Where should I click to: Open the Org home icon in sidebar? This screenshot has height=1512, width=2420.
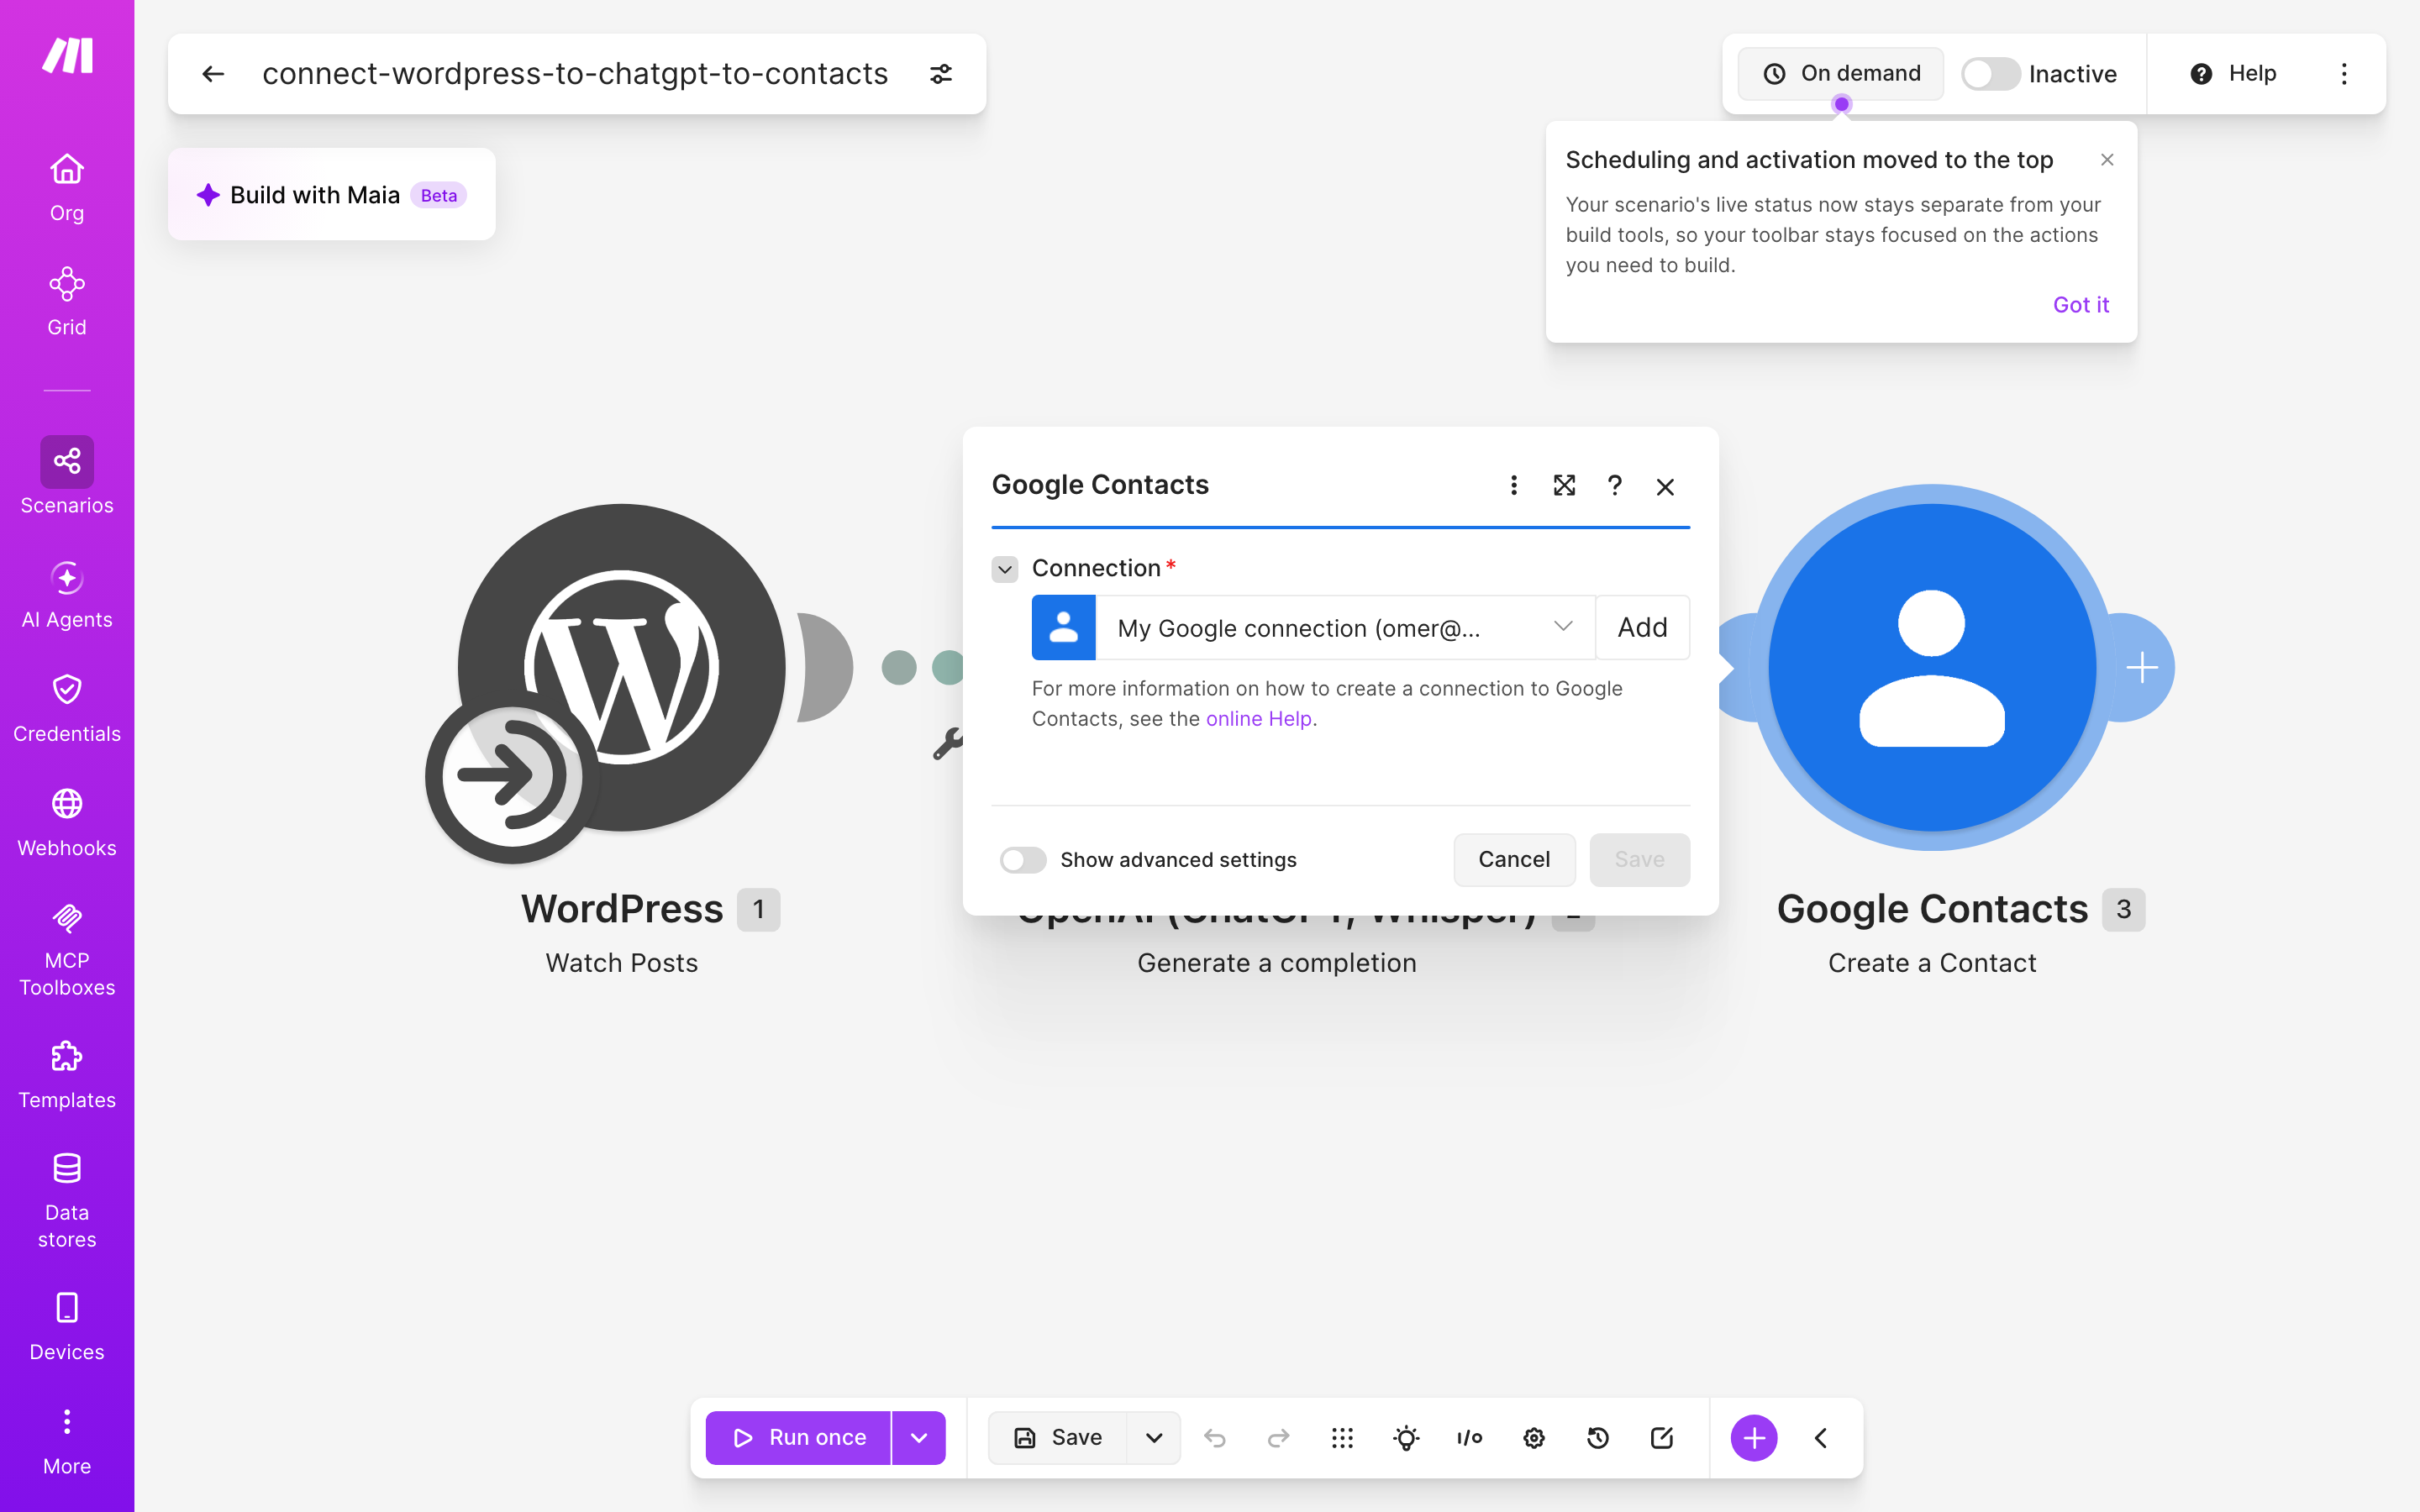click(67, 187)
